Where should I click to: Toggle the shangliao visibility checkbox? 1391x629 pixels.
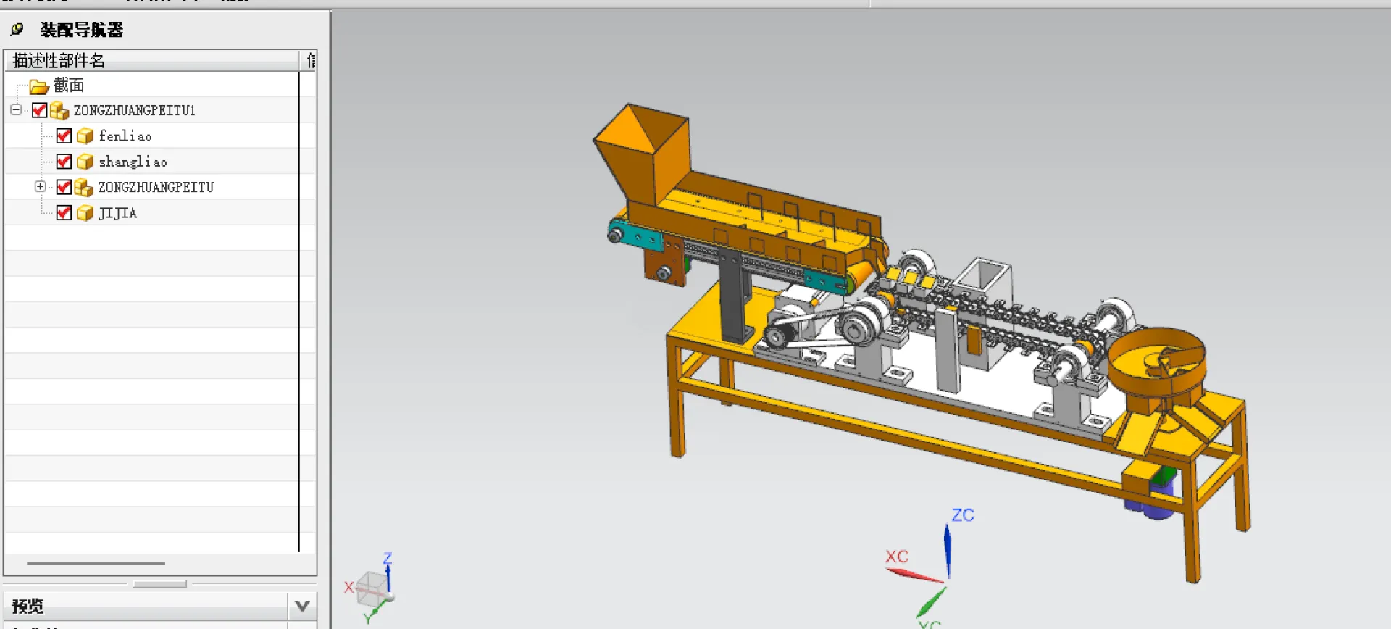point(64,161)
